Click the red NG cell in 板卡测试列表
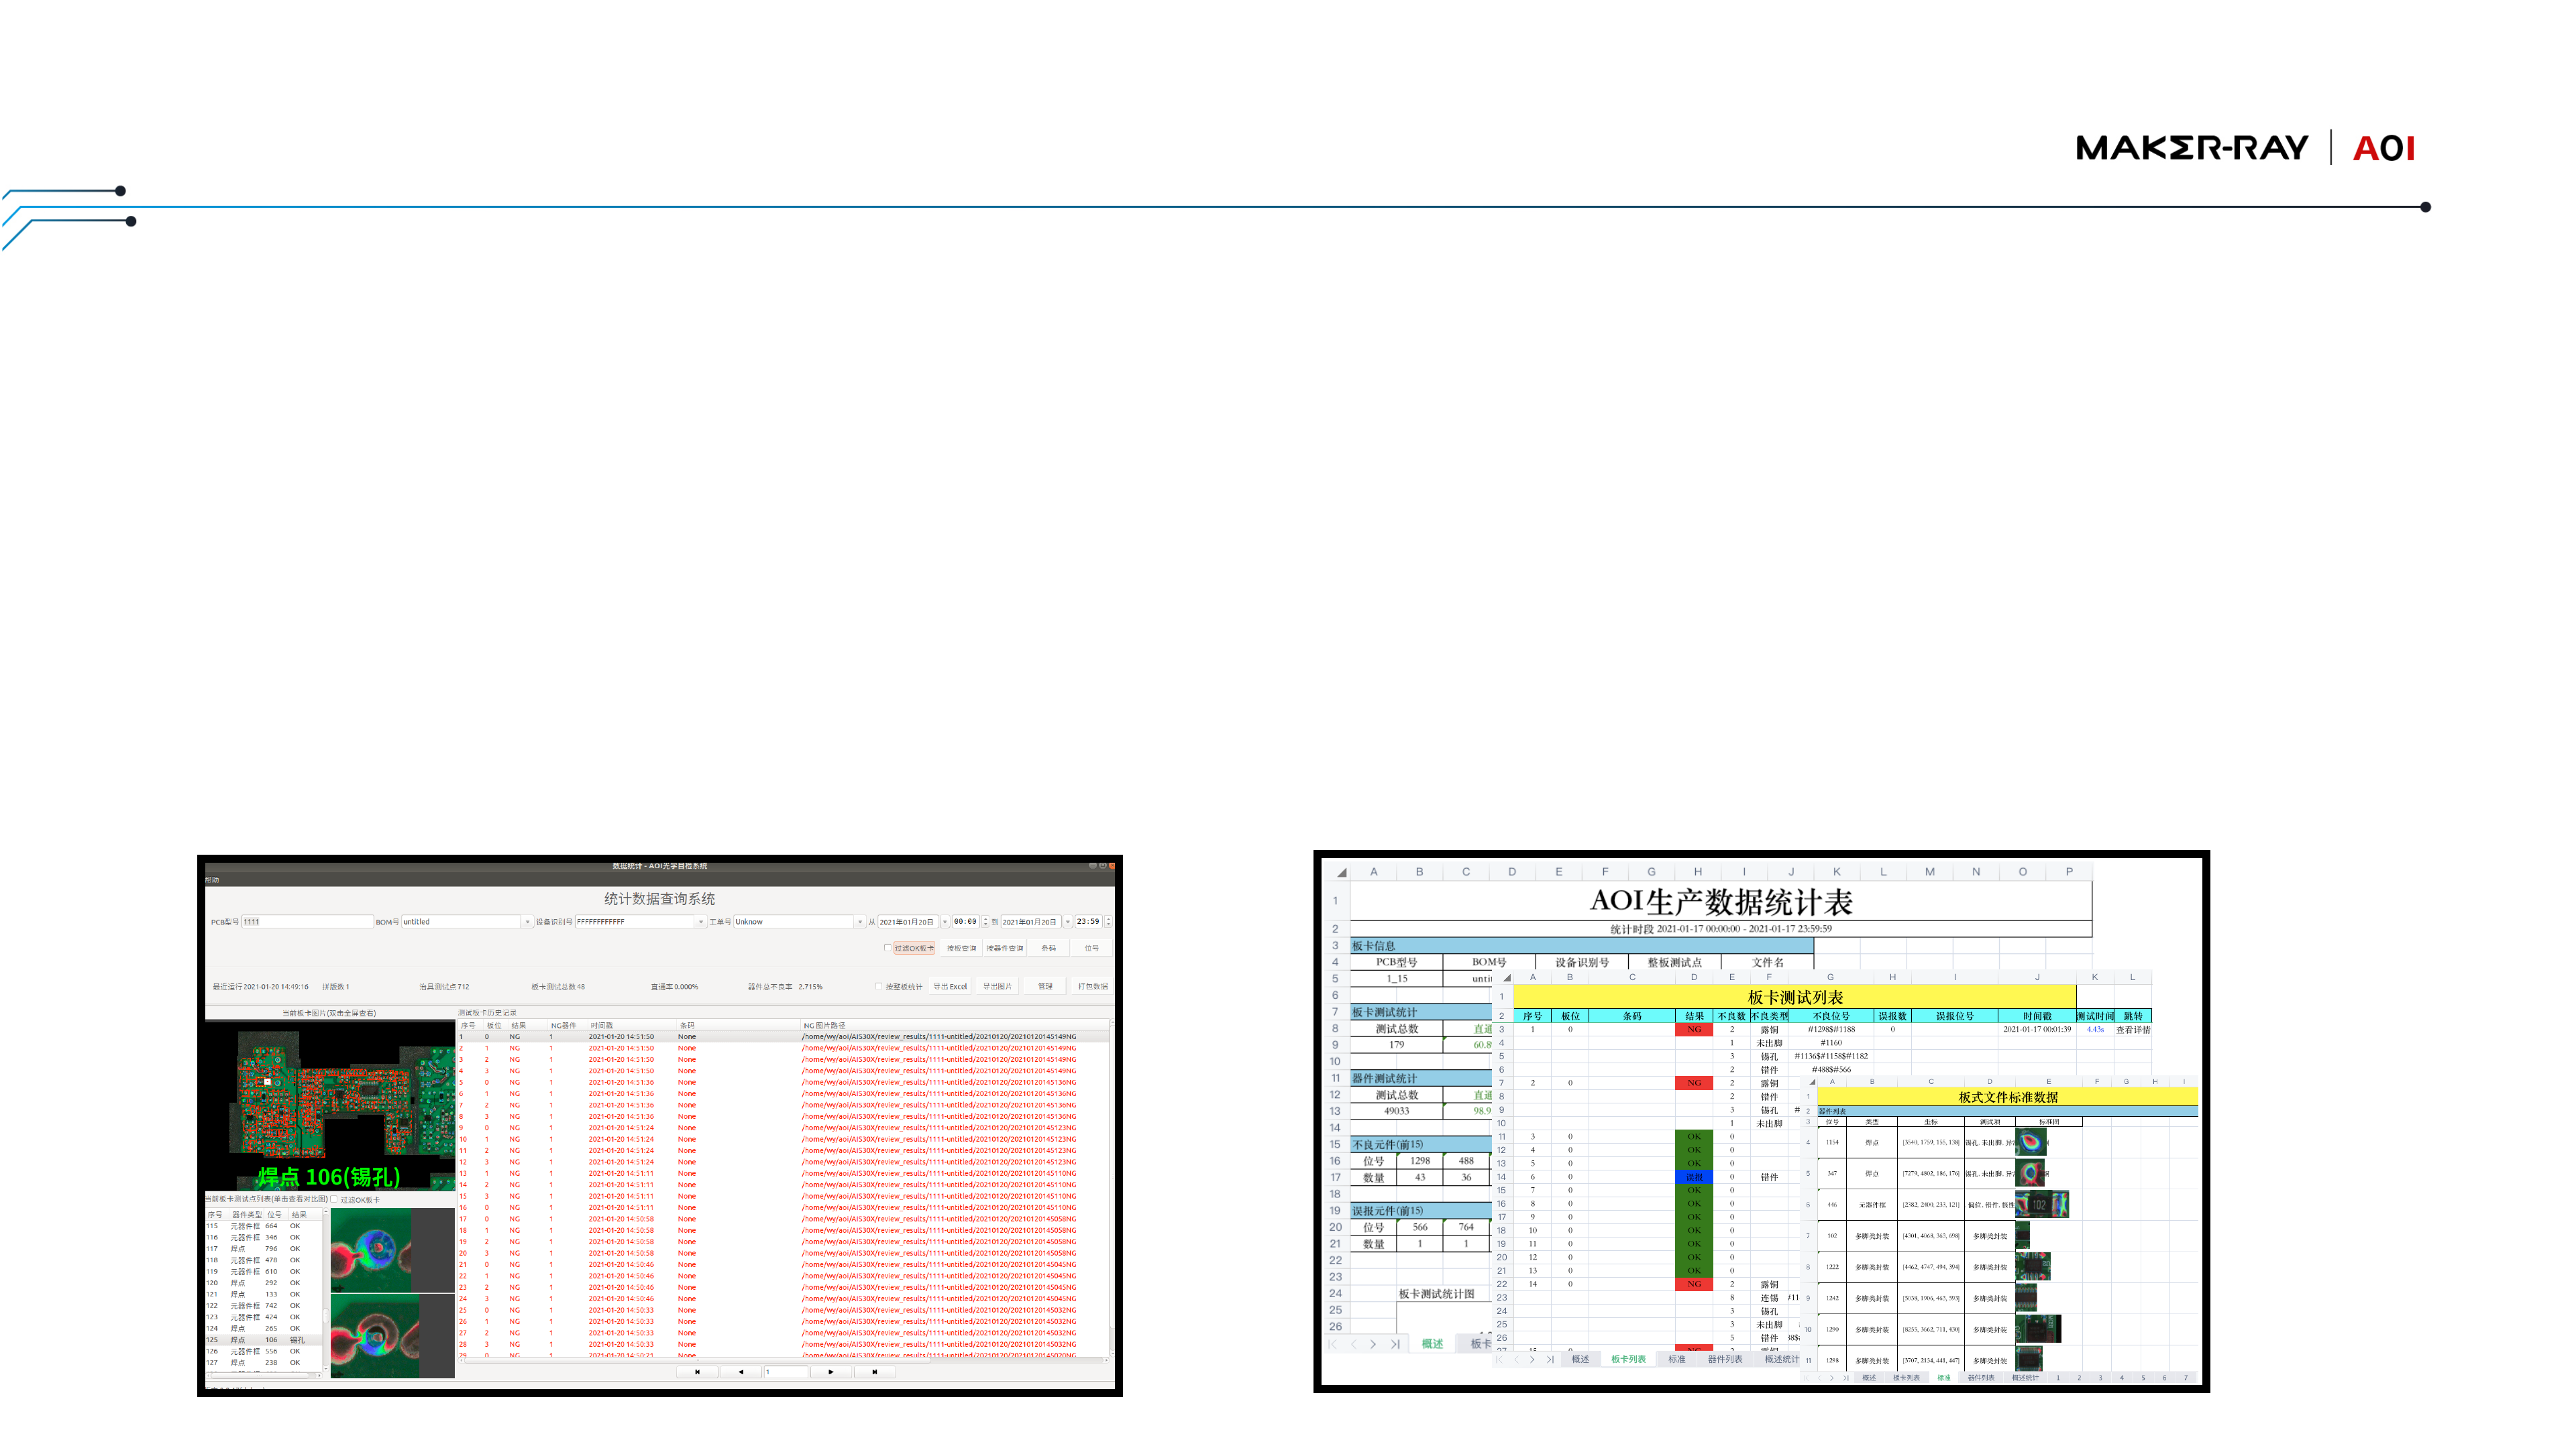Screen dimensions: 2576x1448 1693,1029
